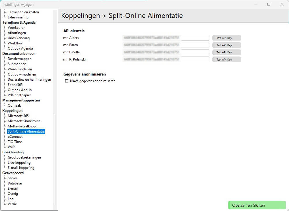
Task: Click the settings tree vertical scrollbar
Action: (55, 160)
